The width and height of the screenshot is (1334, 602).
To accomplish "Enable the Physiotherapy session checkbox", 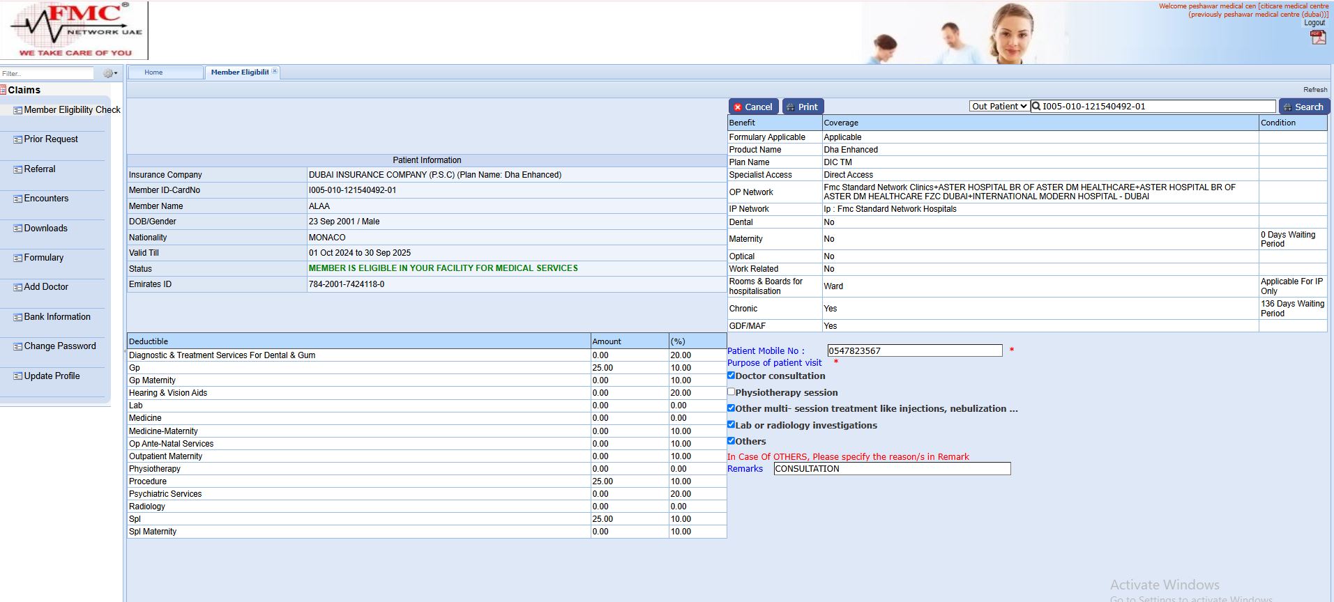I will [x=731, y=392].
